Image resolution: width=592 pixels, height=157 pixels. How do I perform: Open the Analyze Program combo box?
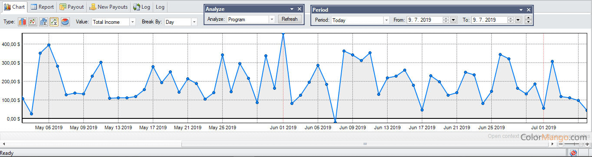point(251,19)
